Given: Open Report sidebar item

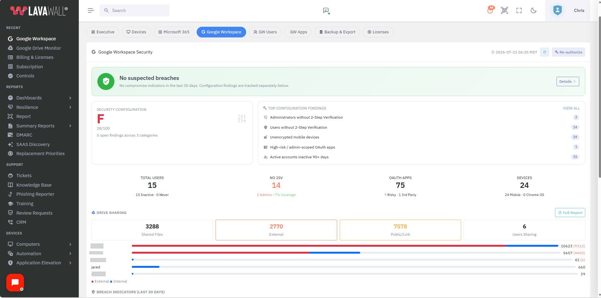Looking at the screenshot, I should [23, 116].
